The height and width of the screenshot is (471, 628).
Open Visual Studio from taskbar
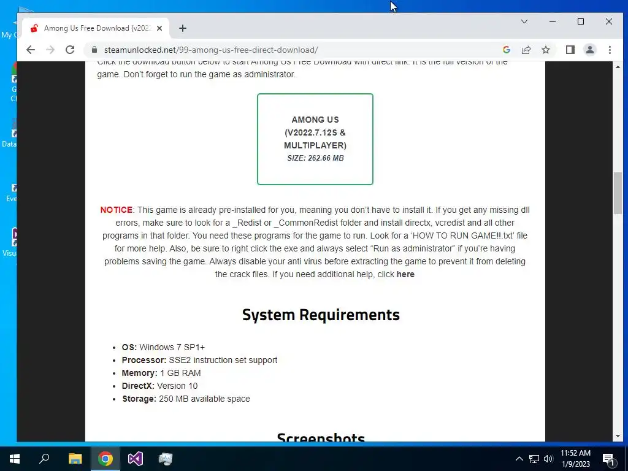tap(136, 459)
